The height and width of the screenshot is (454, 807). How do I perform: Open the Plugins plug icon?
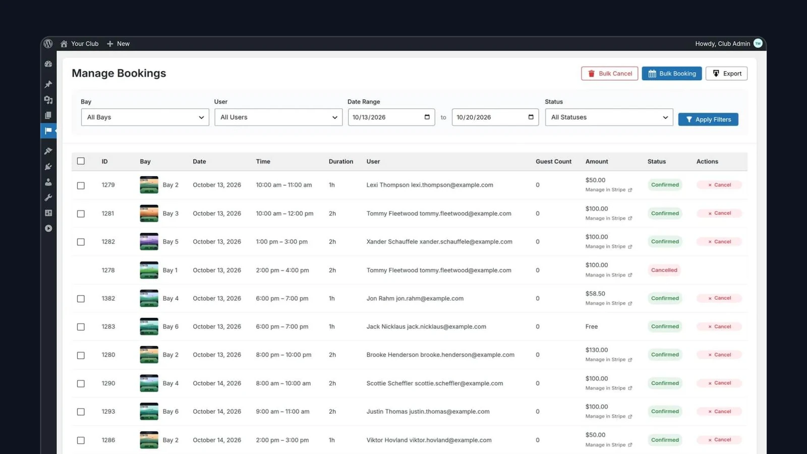[x=48, y=166]
